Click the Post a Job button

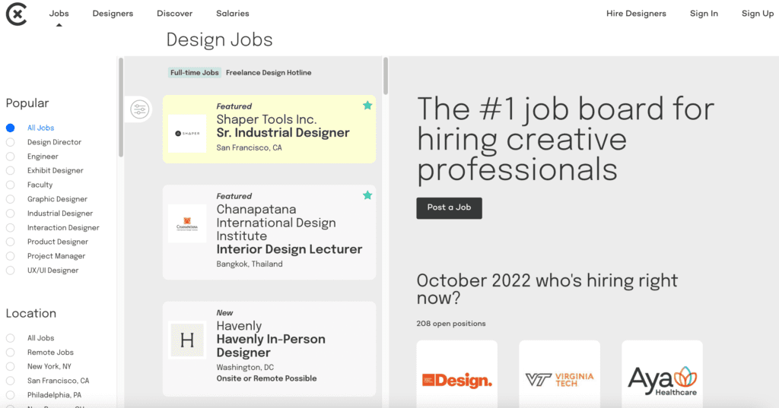click(x=449, y=208)
